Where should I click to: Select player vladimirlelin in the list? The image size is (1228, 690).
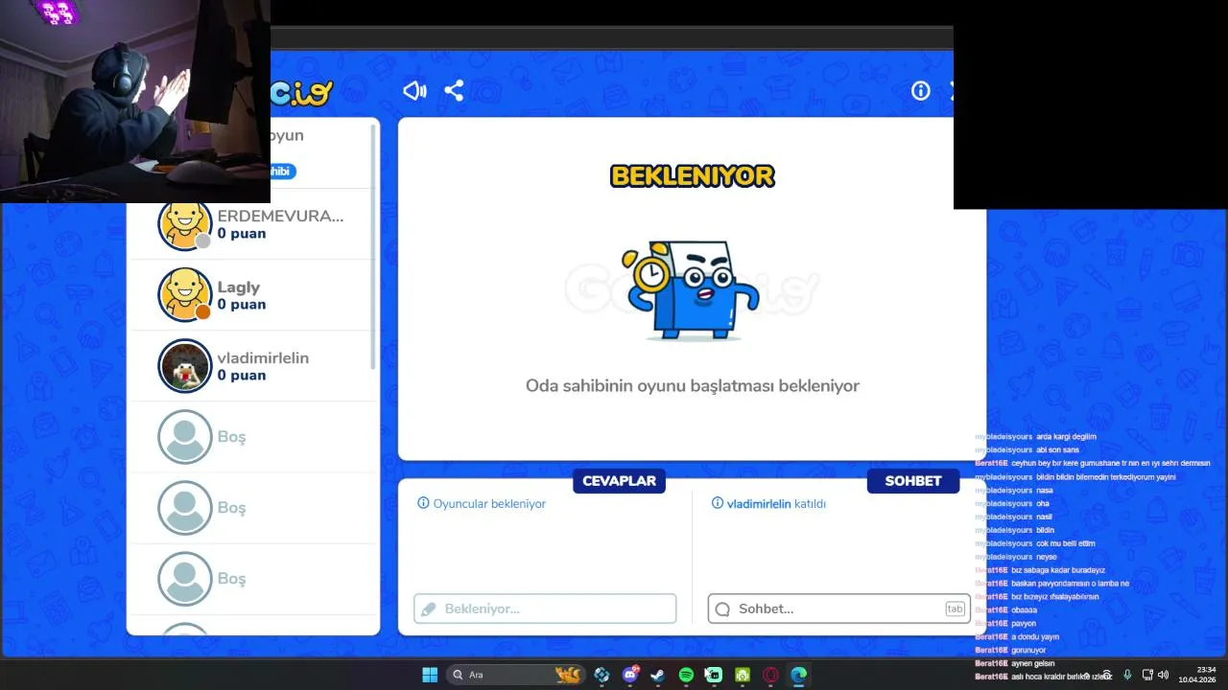click(251, 366)
